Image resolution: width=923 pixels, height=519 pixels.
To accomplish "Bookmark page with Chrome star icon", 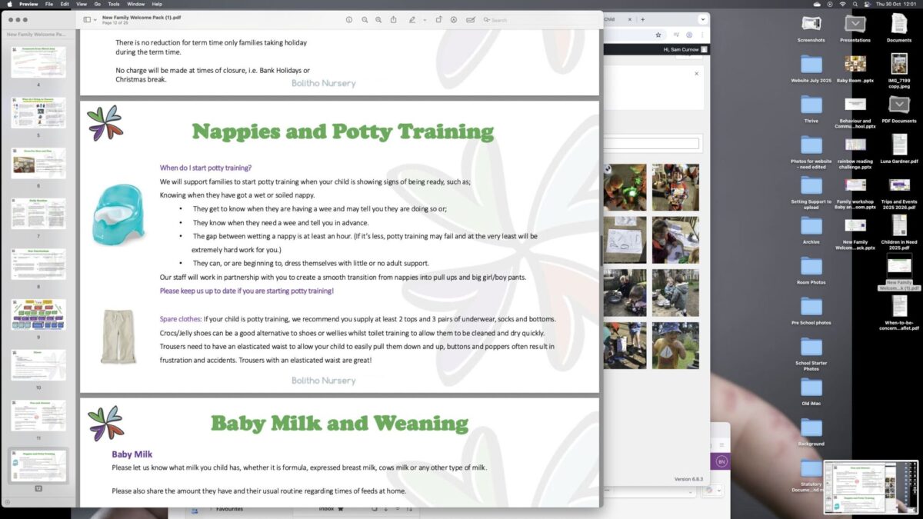I will tap(658, 35).
